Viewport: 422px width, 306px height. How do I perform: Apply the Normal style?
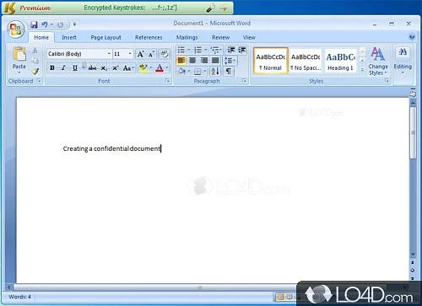(270, 61)
